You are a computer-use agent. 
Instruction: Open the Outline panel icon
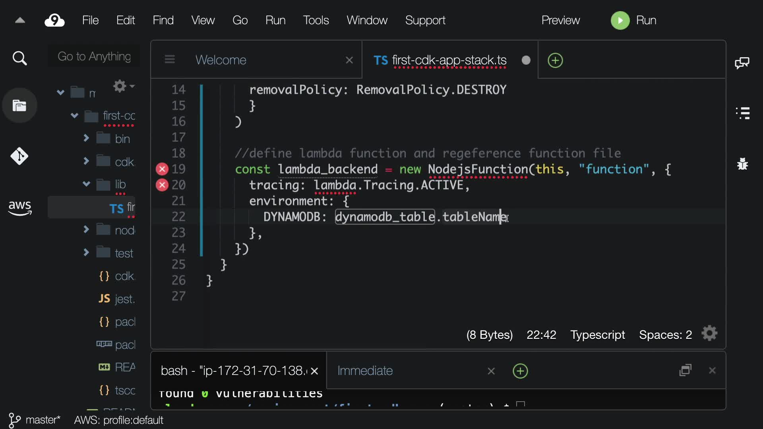tap(743, 113)
